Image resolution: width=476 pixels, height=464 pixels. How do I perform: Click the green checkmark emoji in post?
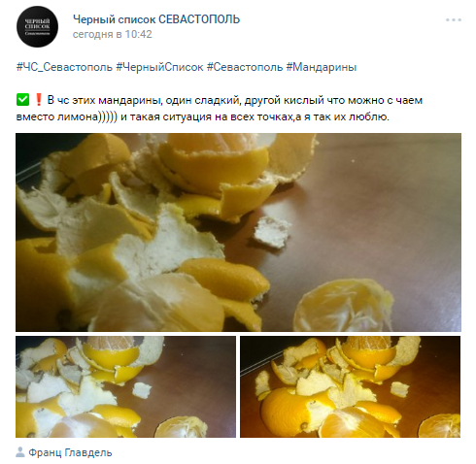coord(22,100)
